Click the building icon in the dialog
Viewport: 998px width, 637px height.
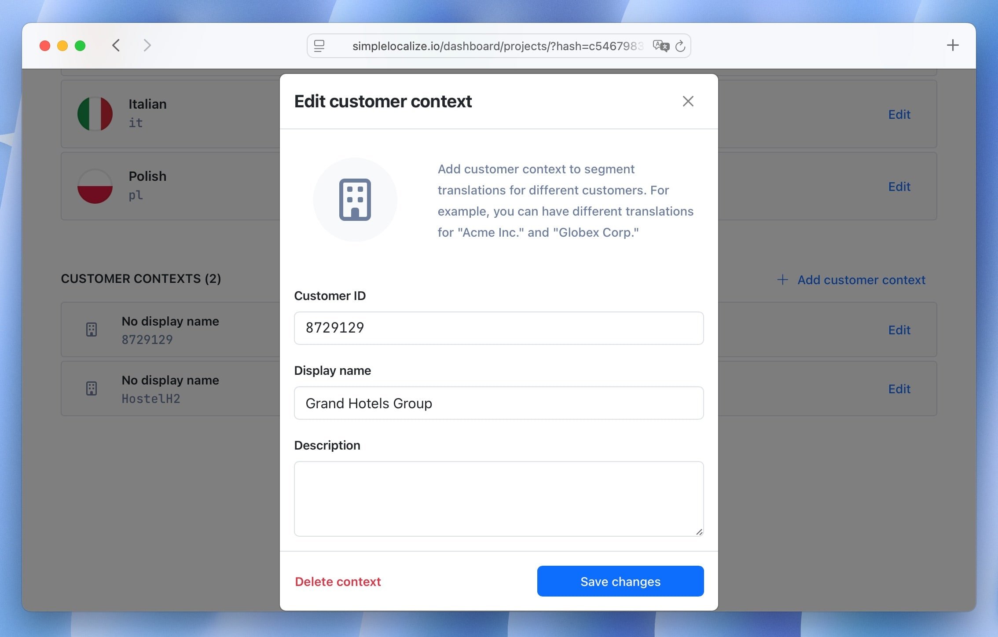click(x=355, y=200)
